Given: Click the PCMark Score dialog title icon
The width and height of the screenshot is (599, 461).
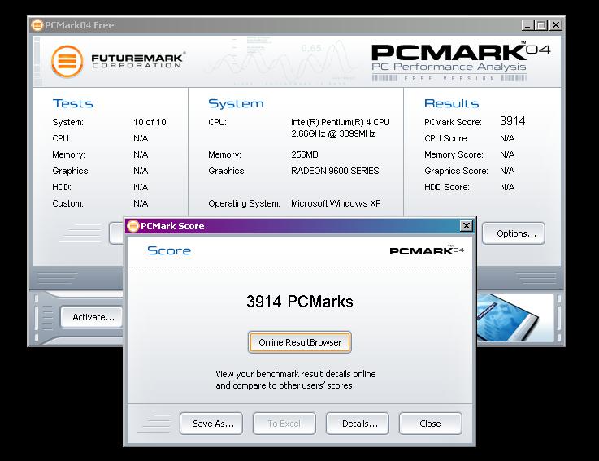Looking at the screenshot, I should (133, 226).
